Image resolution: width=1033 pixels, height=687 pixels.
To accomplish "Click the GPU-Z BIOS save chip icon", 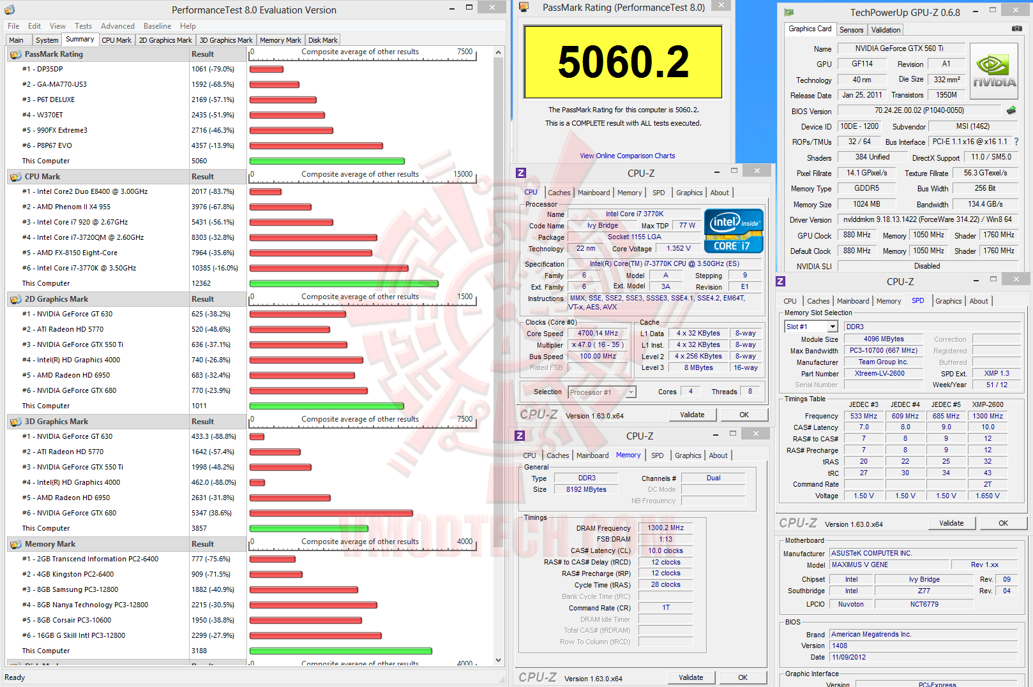I will tap(1011, 110).
